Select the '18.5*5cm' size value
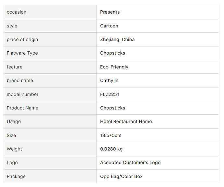 coord(111,135)
